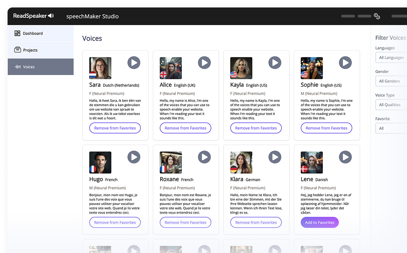Click the Dashboard grid icon in sidebar

click(x=17, y=33)
